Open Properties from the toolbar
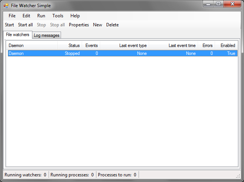 [x=79, y=25]
